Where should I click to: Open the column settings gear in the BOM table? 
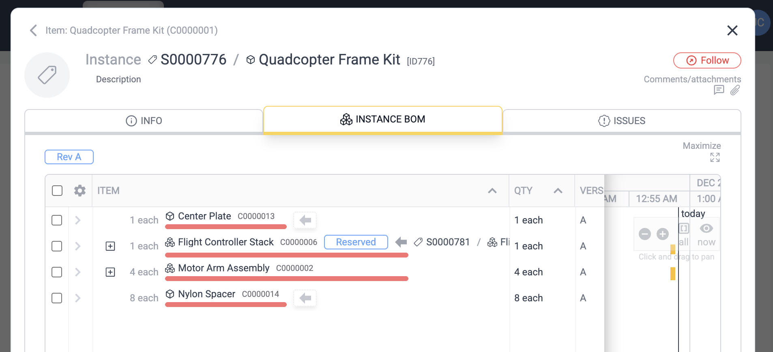click(79, 190)
